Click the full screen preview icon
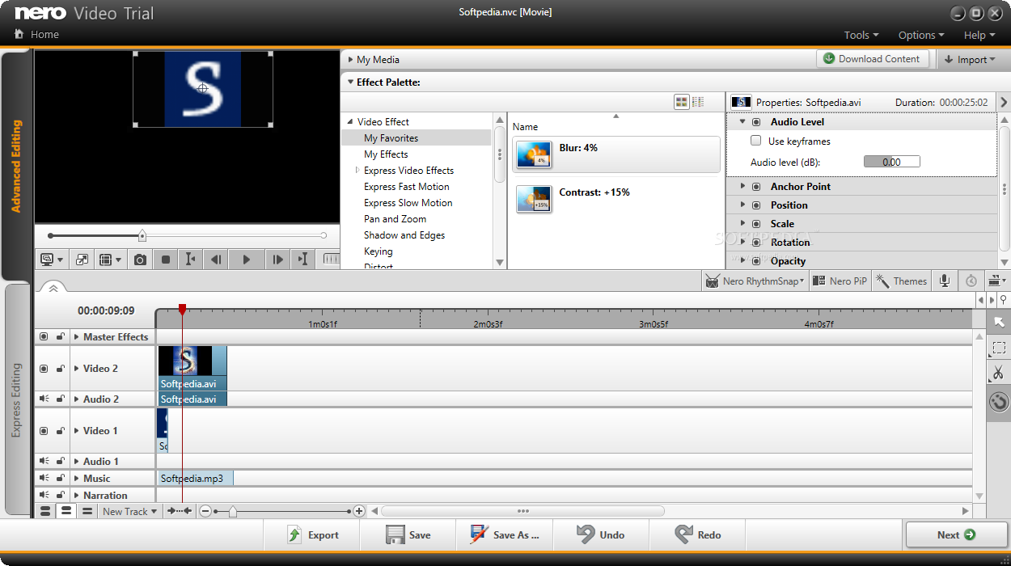 coord(82,260)
